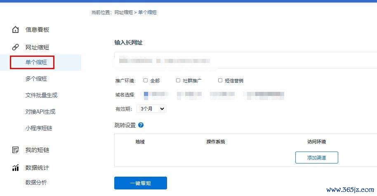Open 信息看板 in the sidebar
This screenshot has height=196, width=377.
coord(37,30)
